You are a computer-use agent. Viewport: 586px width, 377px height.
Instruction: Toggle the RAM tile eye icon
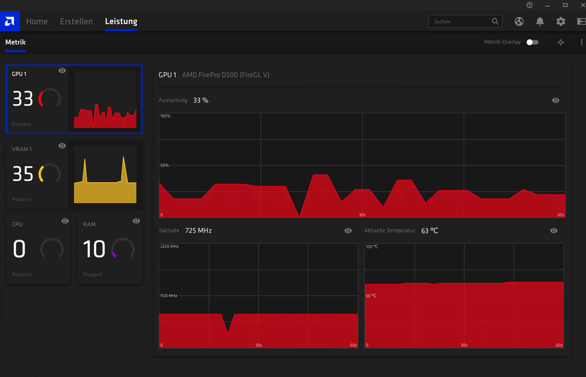coord(136,221)
